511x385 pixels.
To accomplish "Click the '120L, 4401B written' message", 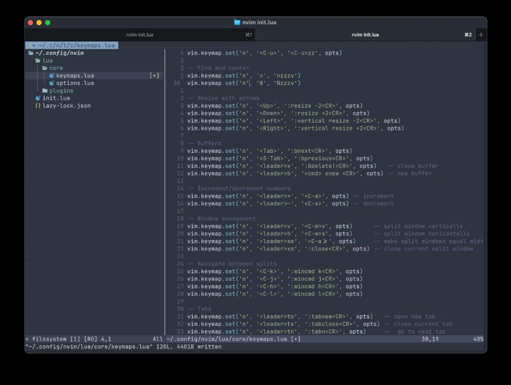I will [x=189, y=347].
